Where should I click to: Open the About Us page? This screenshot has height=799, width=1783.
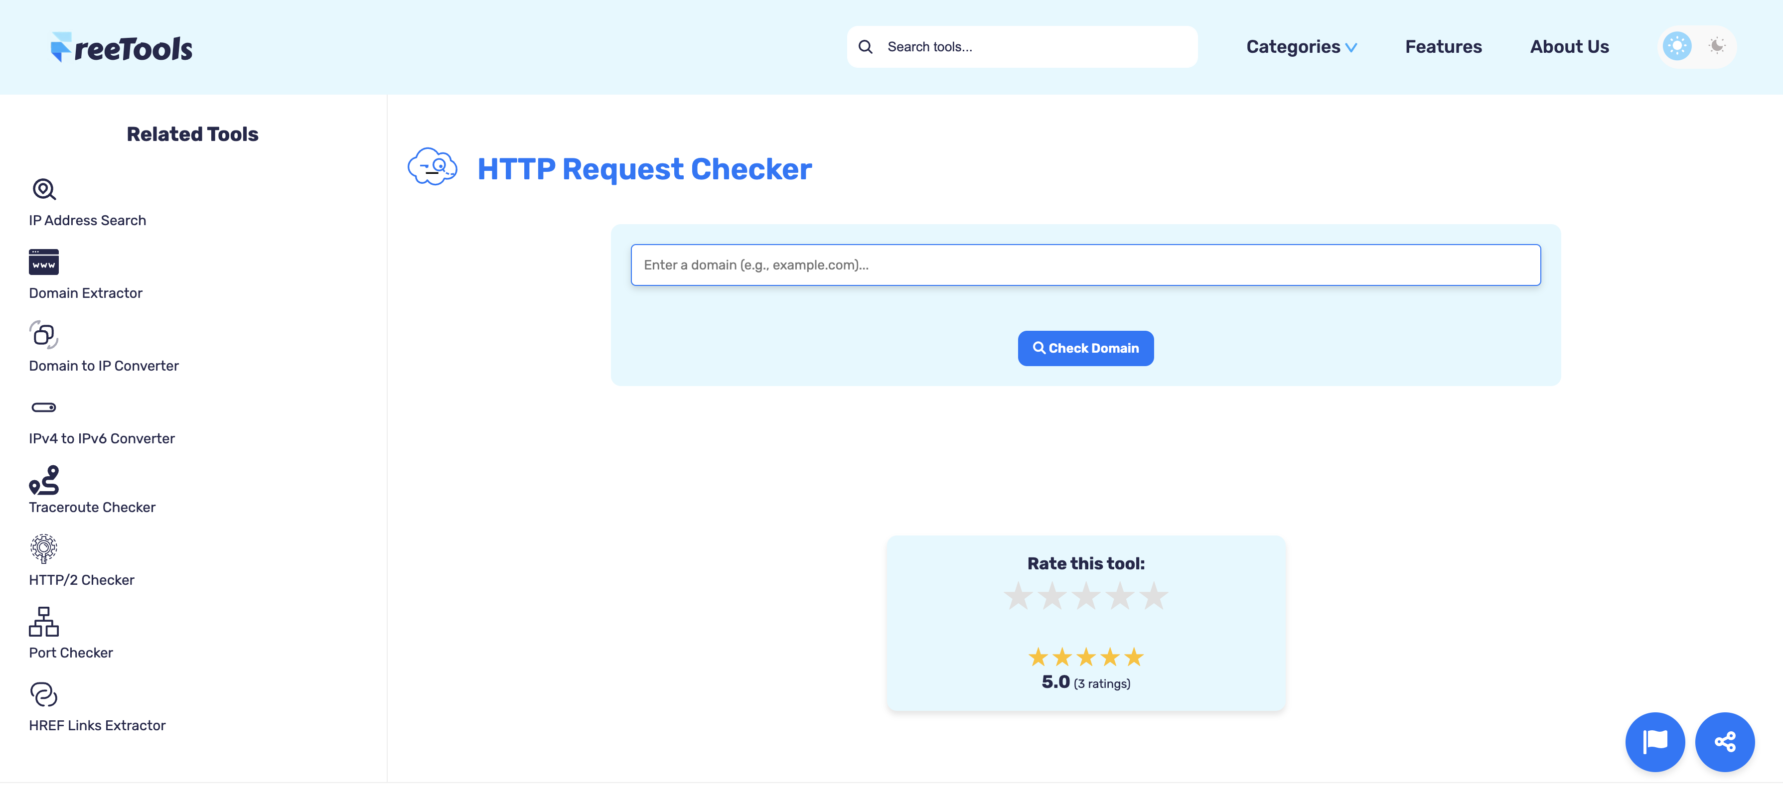coord(1569,46)
